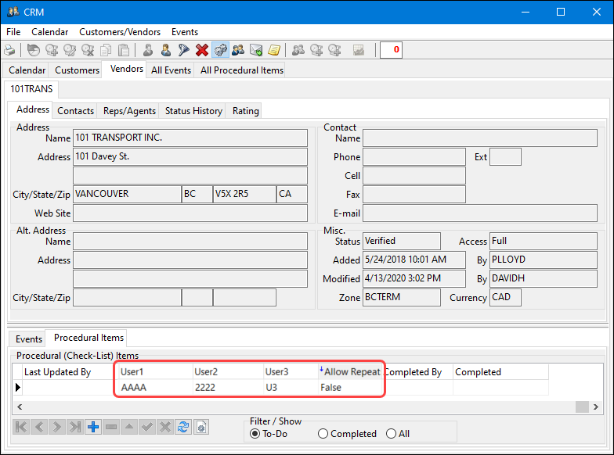The height and width of the screenshot is (455, 614).
Task: Click the filter funnel toolbar icon
Action: 183,51
